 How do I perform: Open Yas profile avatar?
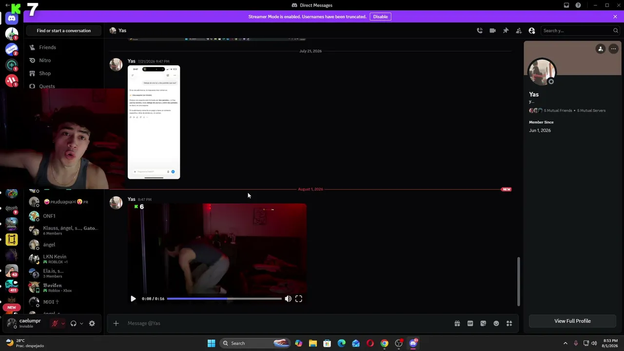pyautogui.click(x=542, y=72)
